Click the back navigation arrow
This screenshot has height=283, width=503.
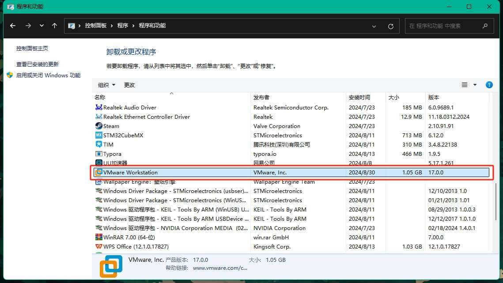point(13,26)
